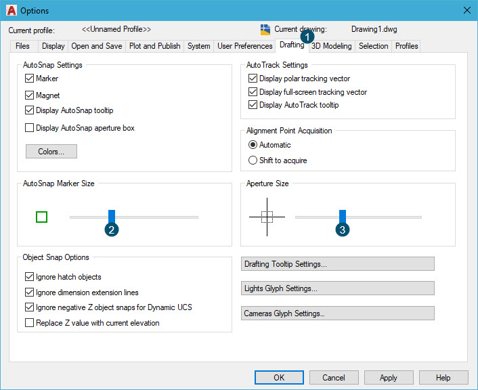Click the Drawing1.dwg file name
This screenshot has width=478, height=390.
tap(374, 29)
